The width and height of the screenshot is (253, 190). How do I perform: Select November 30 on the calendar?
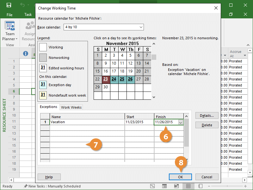[106, 87]
